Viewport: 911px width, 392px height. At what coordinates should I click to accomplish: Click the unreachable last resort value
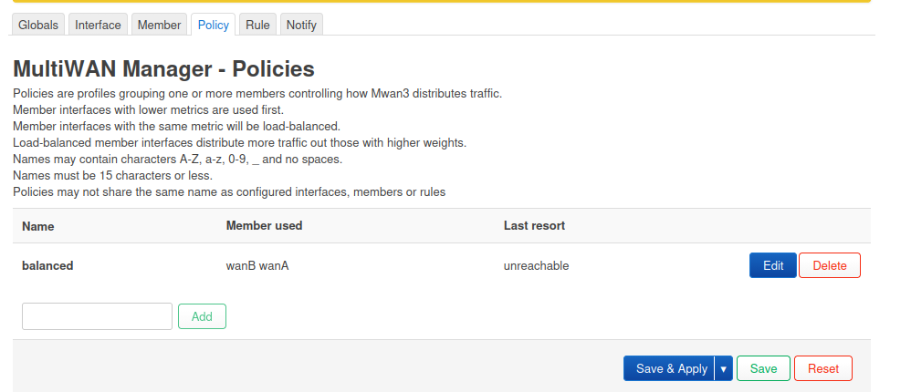coord(536,266)
